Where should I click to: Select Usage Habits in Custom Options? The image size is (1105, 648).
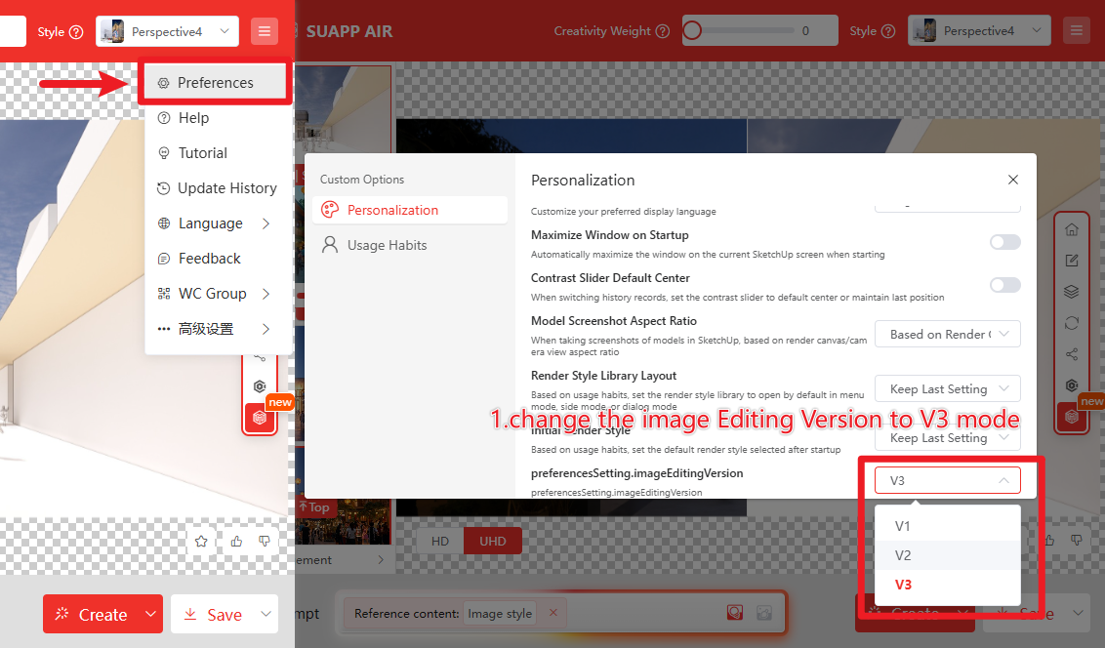pos(387,245)
